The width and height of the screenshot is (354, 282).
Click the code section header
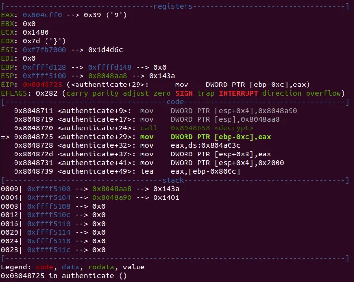tap(175, 102)
